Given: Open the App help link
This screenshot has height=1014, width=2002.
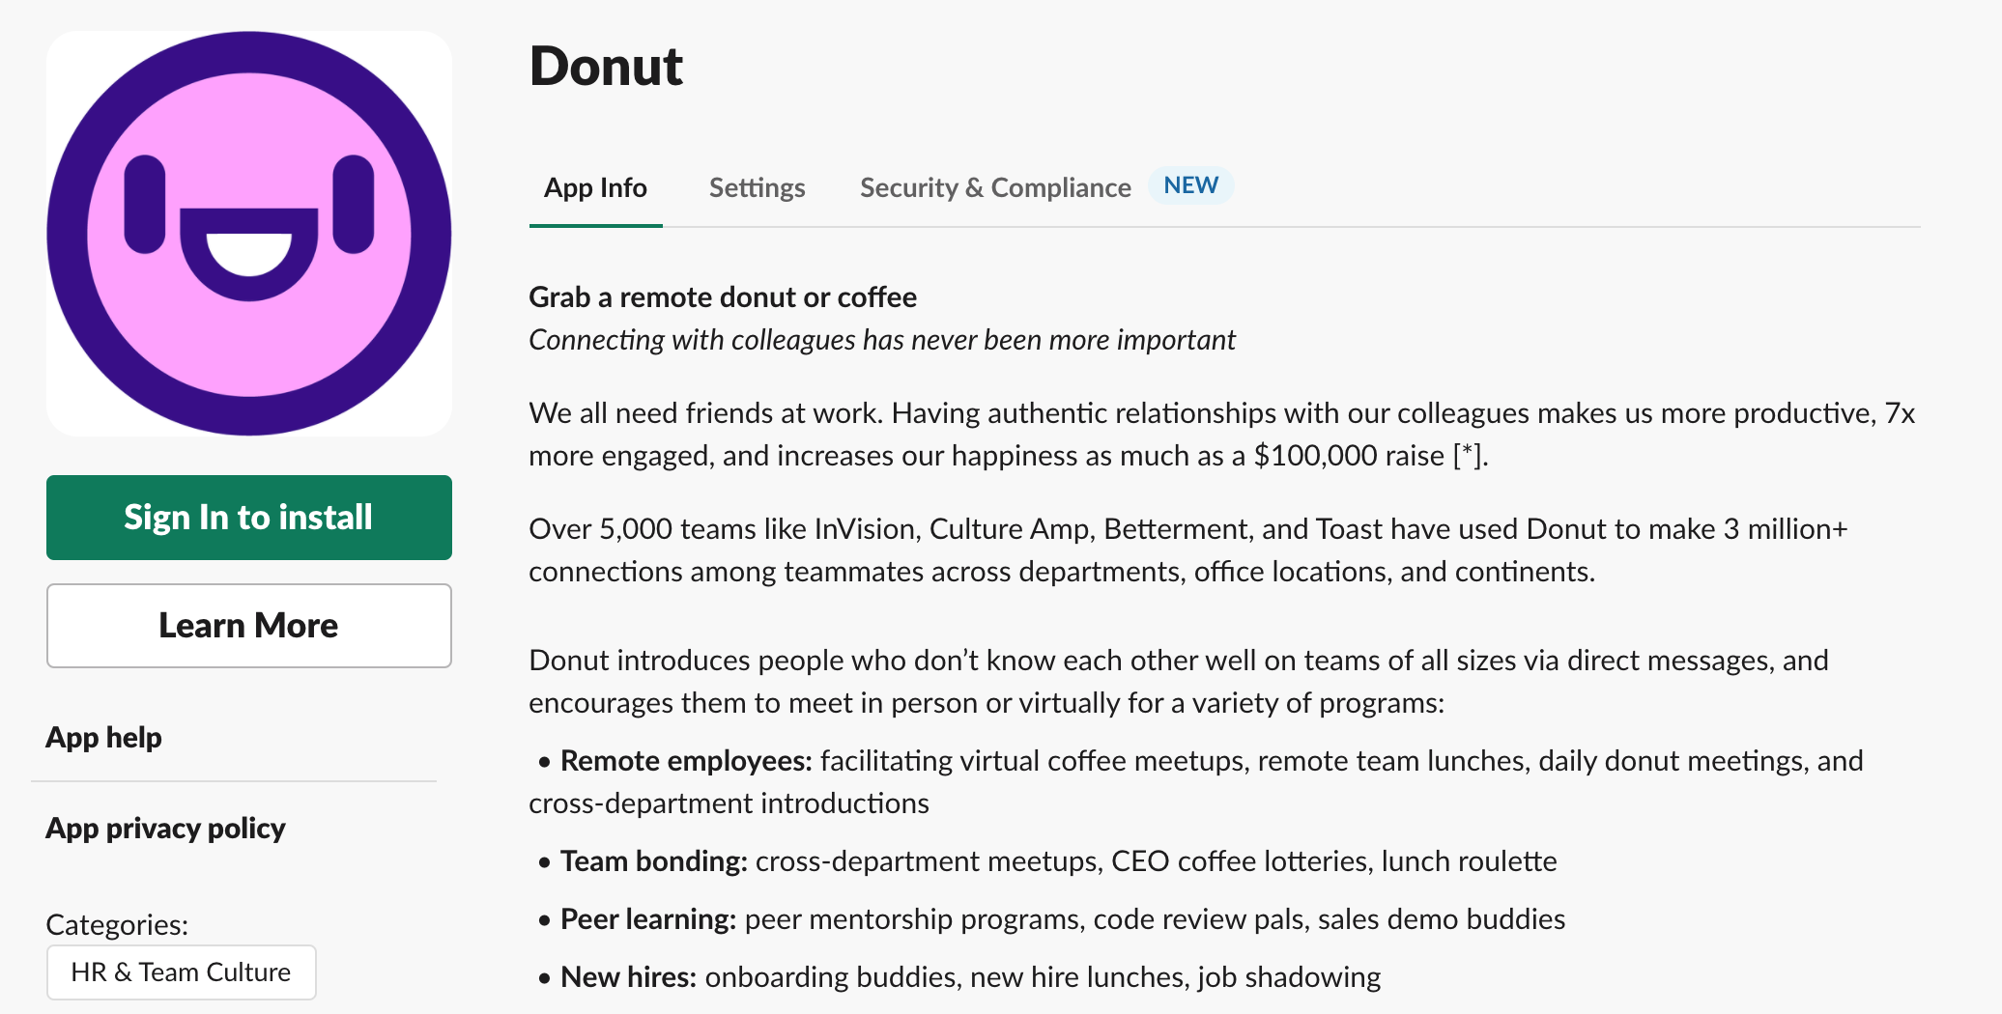Looking at the screenshot, I should pyautogui.click(x=104, y=738).
